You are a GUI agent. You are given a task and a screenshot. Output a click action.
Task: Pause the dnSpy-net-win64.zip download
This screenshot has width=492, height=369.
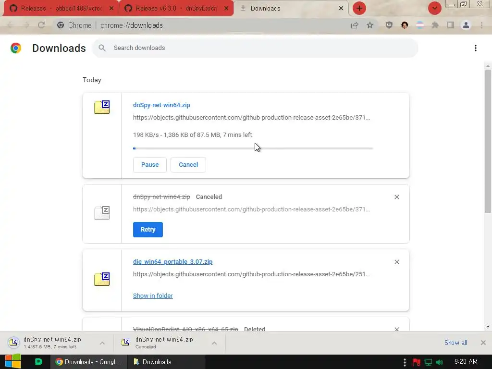tap(150, 165)
